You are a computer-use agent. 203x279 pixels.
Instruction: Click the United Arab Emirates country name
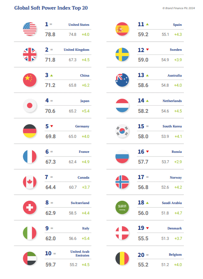(80, 253)
